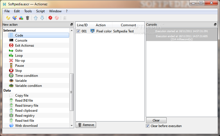The height and width of the screenshot is (136, 220).
Task: Click scroll up arrow in action list
Action: point(72,30)
